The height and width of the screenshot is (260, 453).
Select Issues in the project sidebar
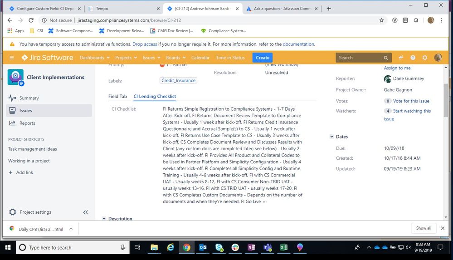pyautogui.click(x=49, y=110)
